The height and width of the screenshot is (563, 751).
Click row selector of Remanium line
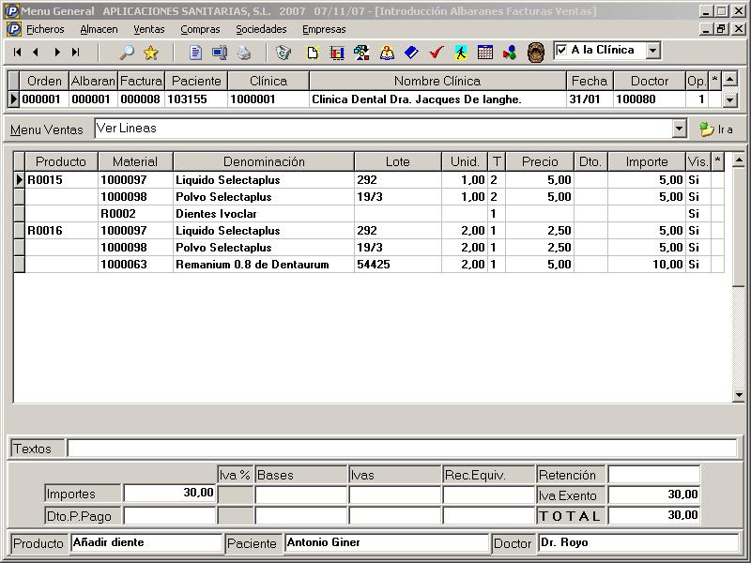tap(19, 265)
